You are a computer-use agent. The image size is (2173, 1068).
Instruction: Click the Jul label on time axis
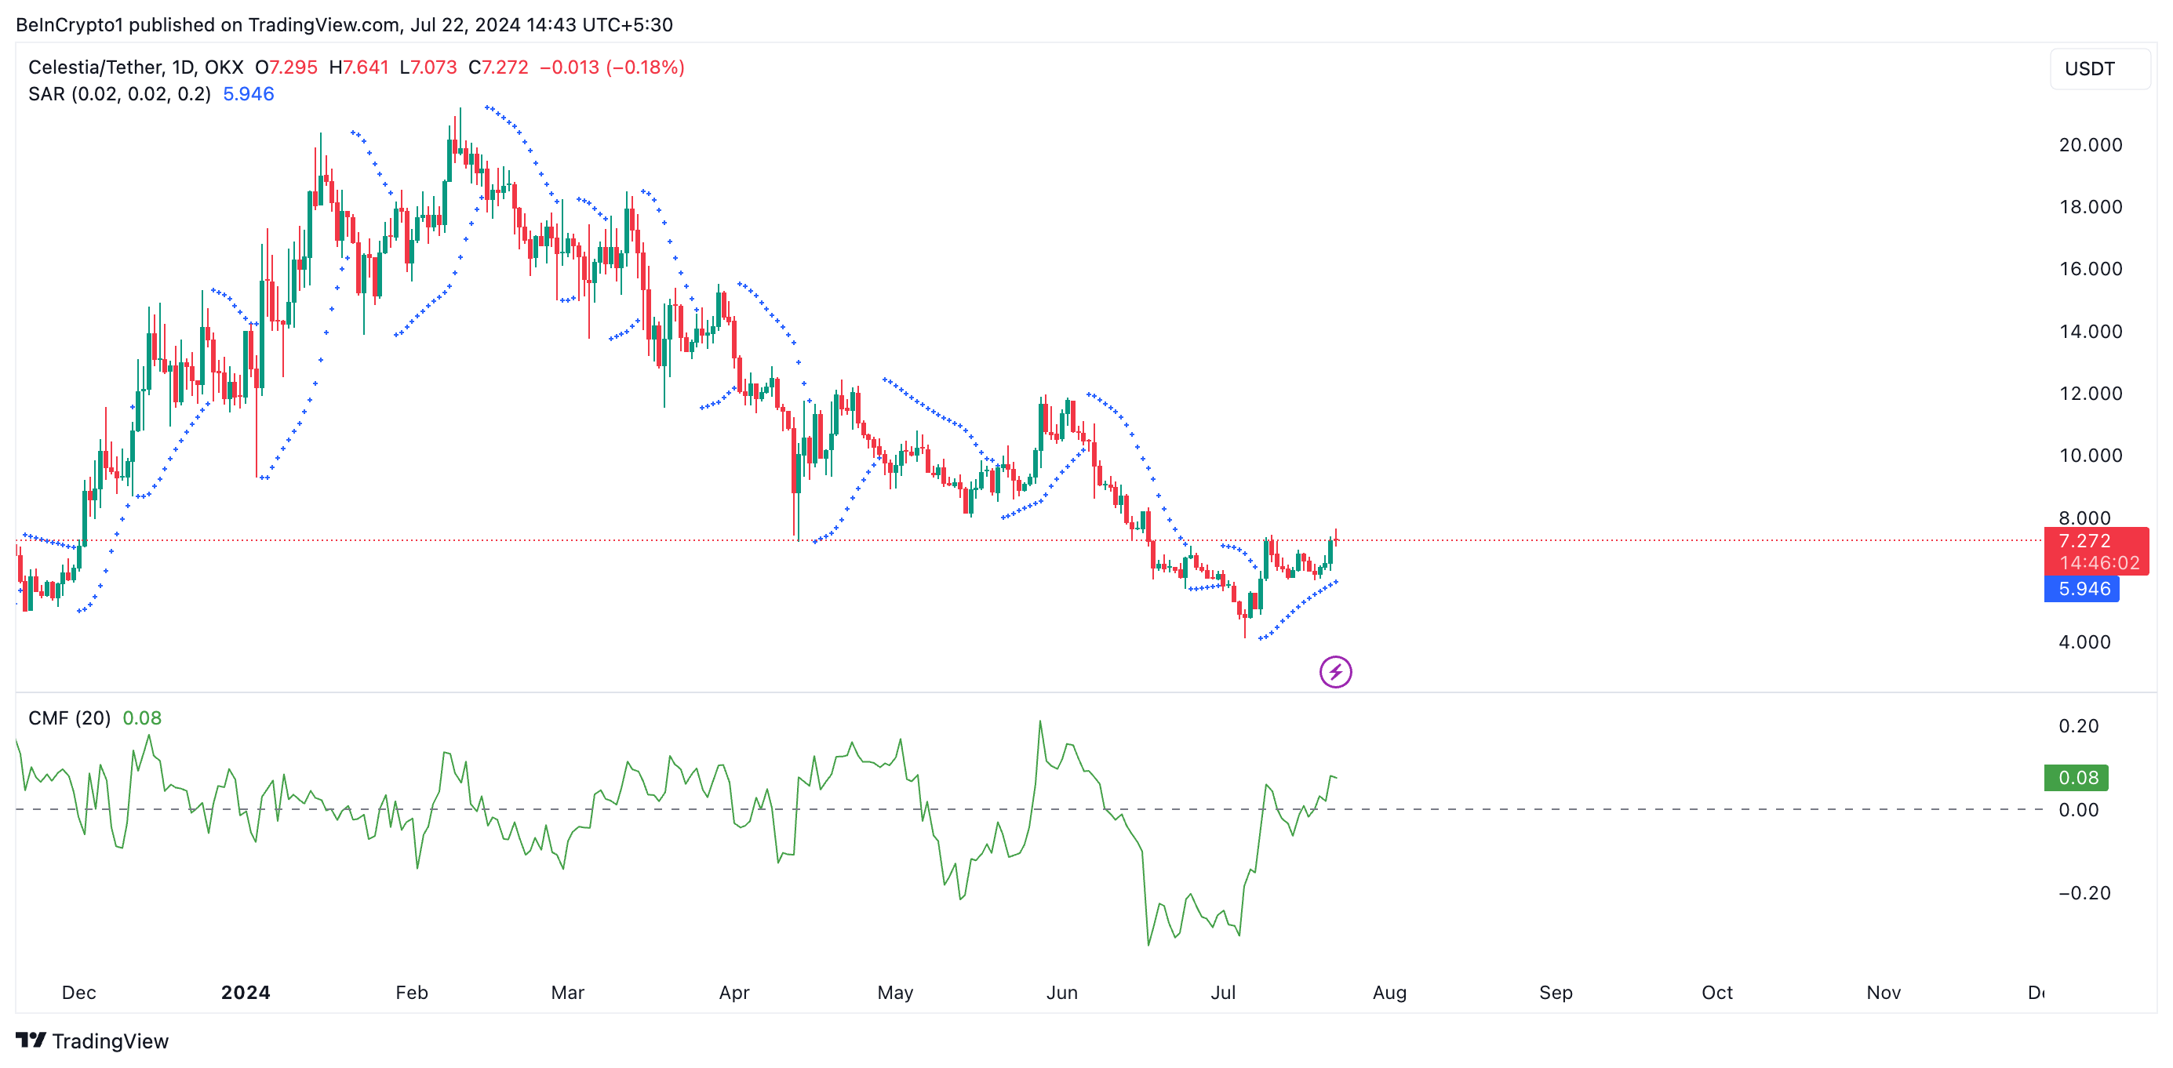pos(1222,992)
